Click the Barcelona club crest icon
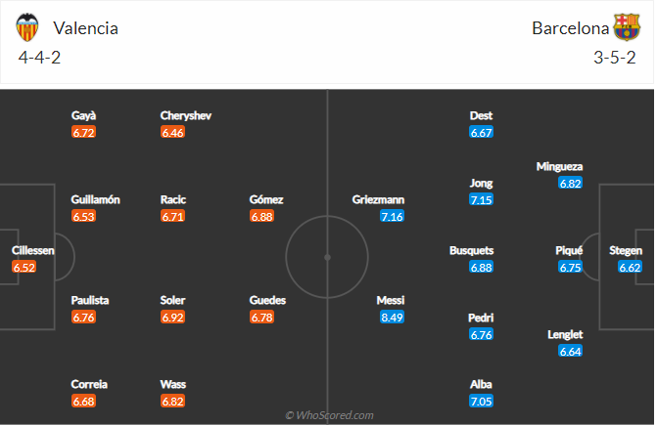This screenshot has height=425, width=657. pyautogui.click(x=626, y=27)
